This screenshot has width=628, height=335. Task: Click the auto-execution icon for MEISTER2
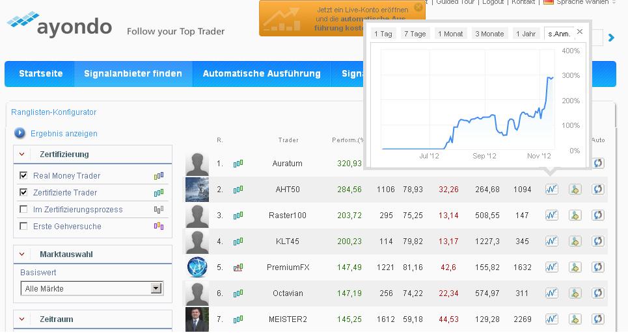coord(598,319)
